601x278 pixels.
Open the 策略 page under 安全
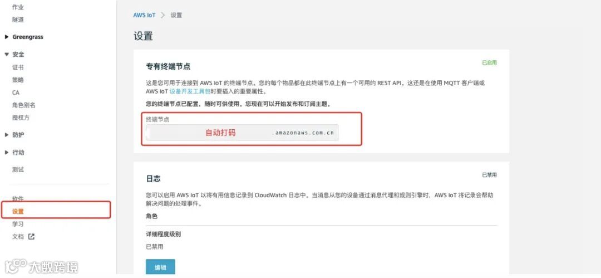click(18, 80)
